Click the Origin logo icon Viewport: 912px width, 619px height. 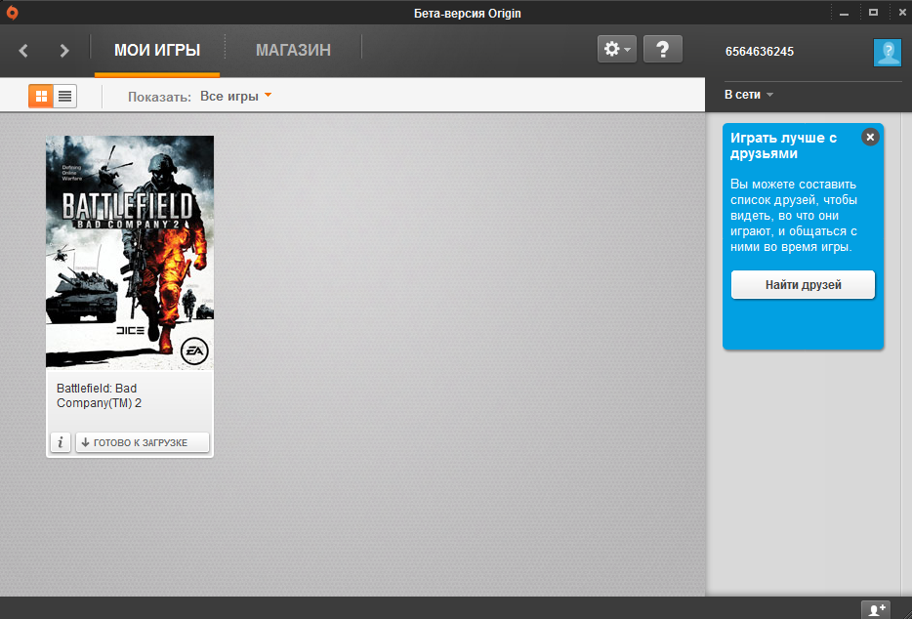[12, 13]
